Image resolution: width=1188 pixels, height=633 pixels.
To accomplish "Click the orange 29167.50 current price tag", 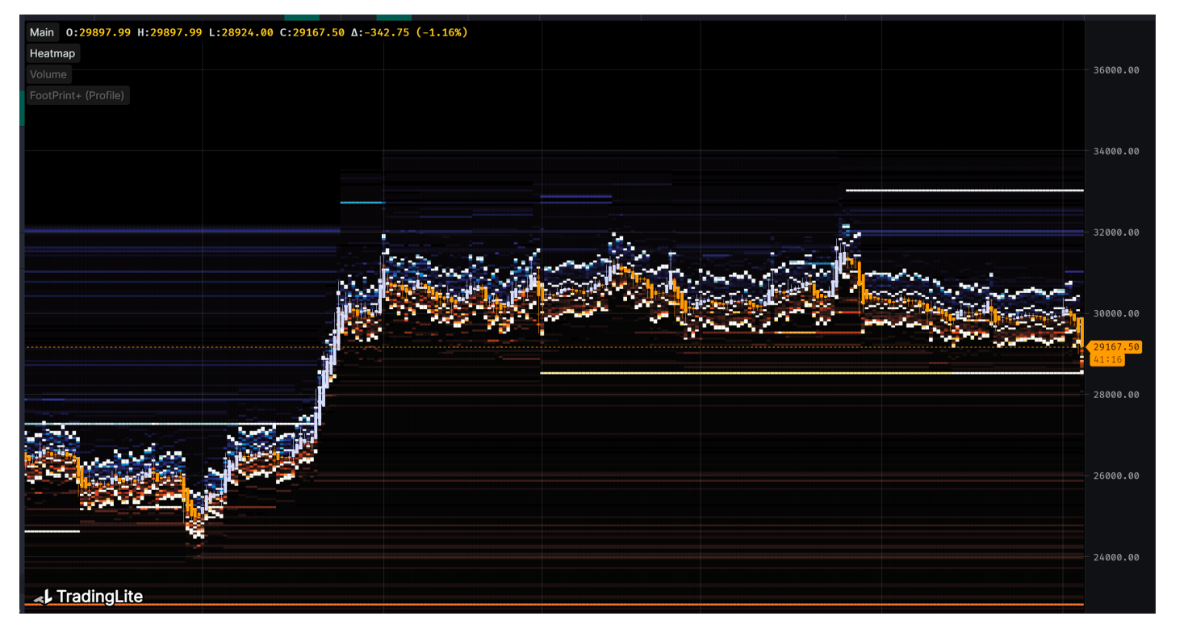I will [1115, 347].
